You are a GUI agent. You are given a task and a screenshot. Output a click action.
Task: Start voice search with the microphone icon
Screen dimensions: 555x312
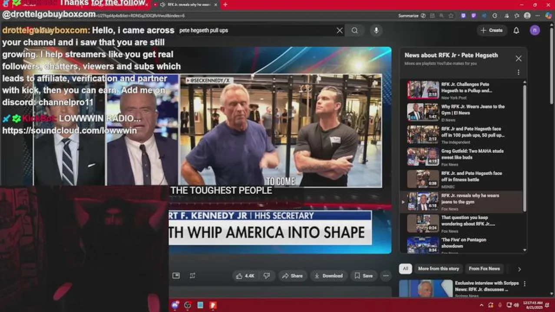click(376, 30)
